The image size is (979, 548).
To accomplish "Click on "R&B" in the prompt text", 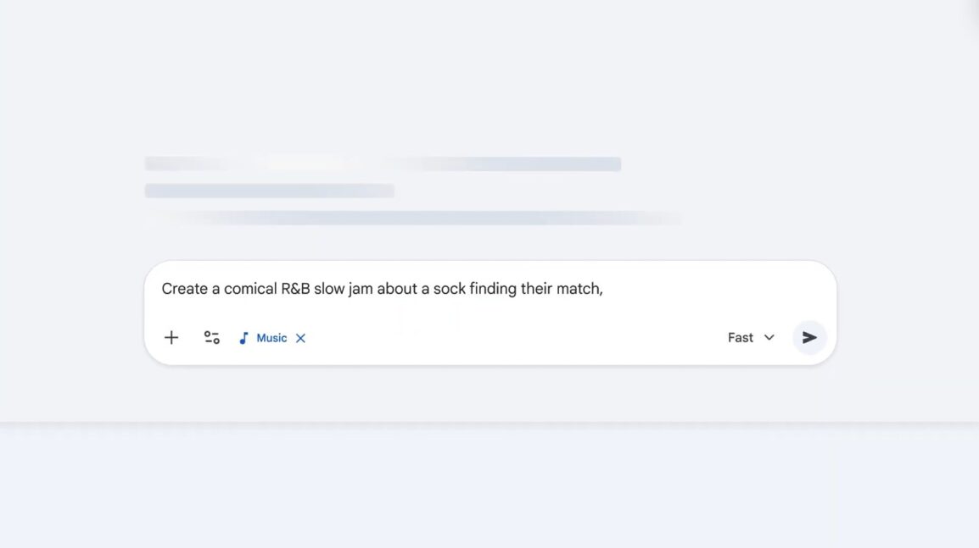I will (x=295, y=289).
